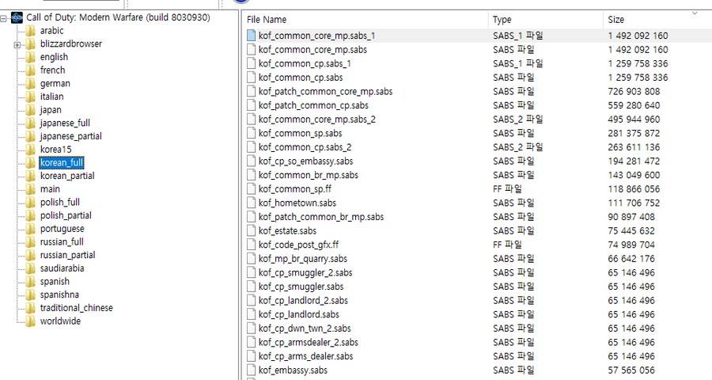712x380 pixels.
Task: Click the sort direction arrow above Size column
Action: tap(695, 13)
